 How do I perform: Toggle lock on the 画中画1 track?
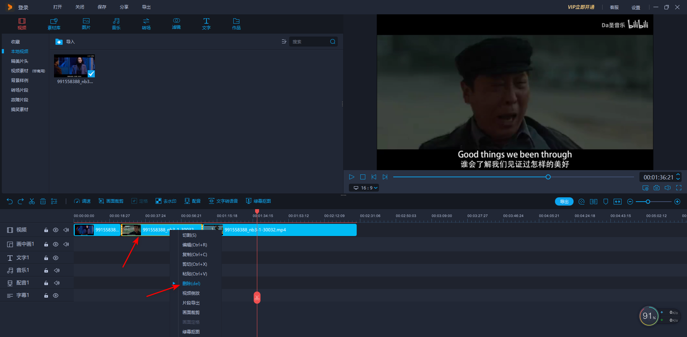[46, 244]
